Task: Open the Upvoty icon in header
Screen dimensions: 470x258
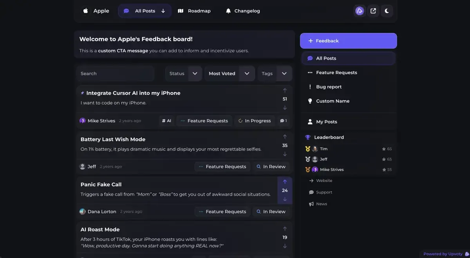Action: click(360, 11)
